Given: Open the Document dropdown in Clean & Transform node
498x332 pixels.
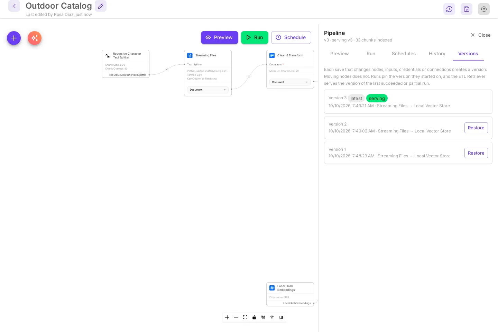Looking at the screenshot, I should pos(290,82).
